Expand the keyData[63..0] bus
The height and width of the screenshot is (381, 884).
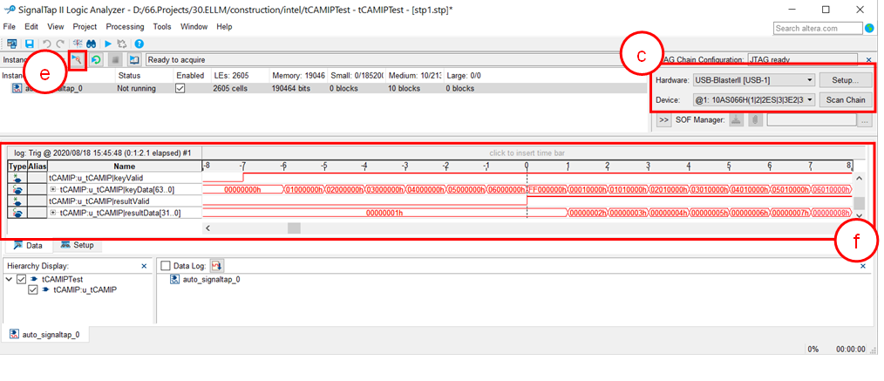54,189
